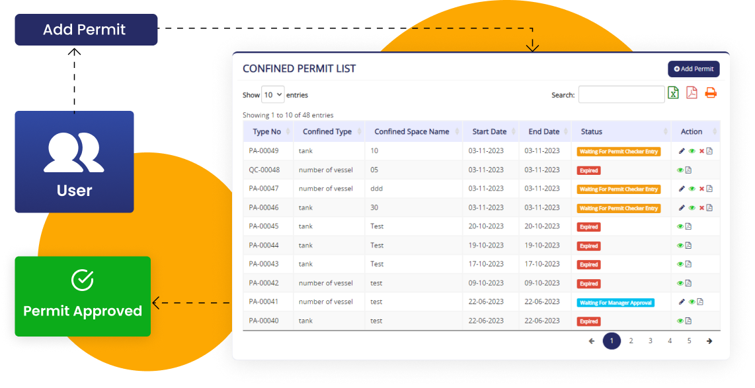
Task: View details of permit PA-00045 via eye icon
Action: pos(680,226)
